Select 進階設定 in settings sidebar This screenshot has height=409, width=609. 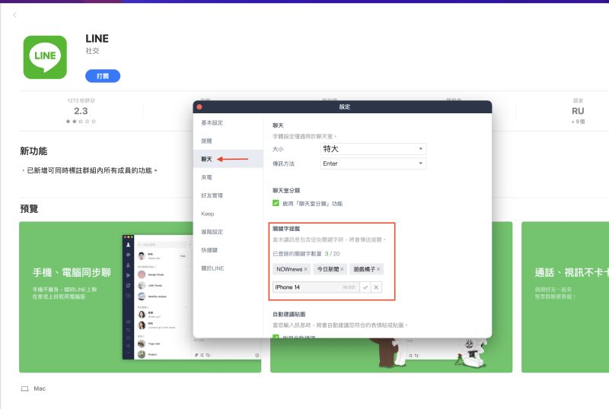tap(228, 232)
